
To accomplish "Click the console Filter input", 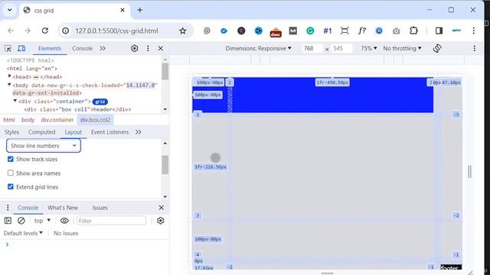I will point(111,221).
